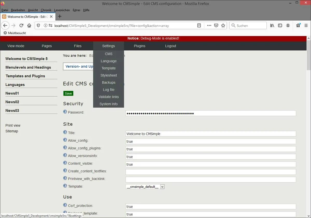Open tracking protection shield icon

click(x=38, y=26)
